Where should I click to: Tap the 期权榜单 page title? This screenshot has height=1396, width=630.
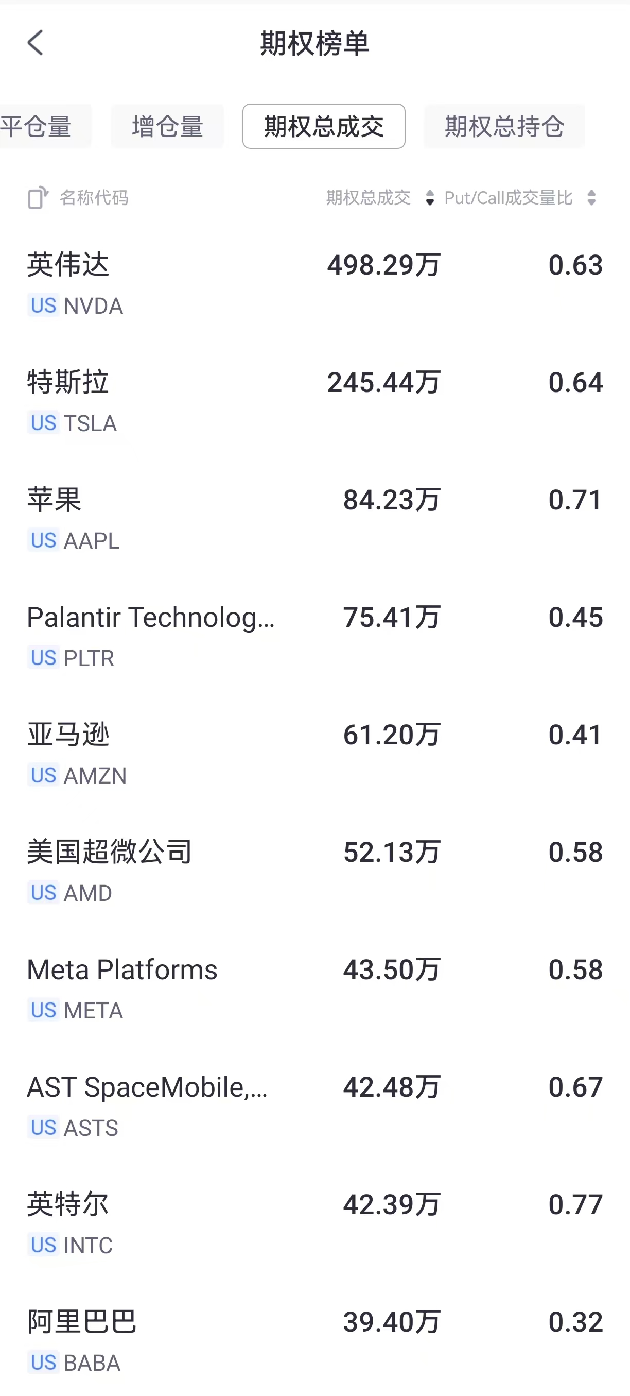coord(314,43)
